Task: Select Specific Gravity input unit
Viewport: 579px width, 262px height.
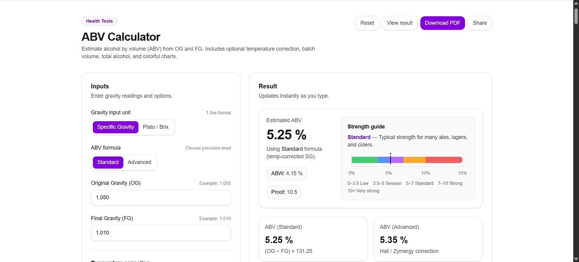Action: [x=115, y=127]
